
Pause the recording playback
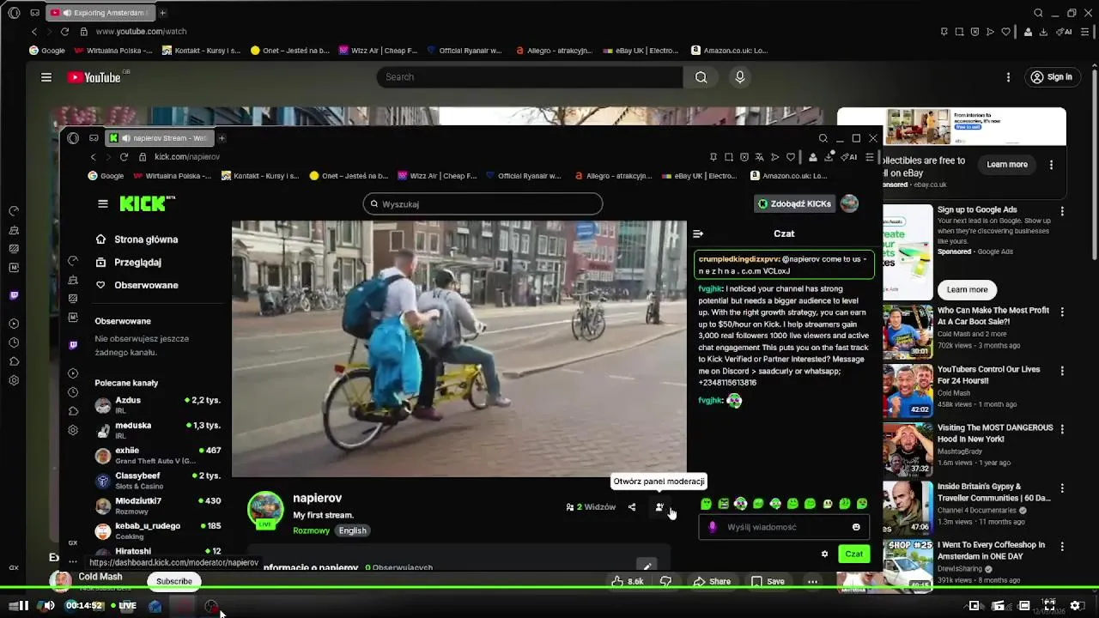[23, 605]
